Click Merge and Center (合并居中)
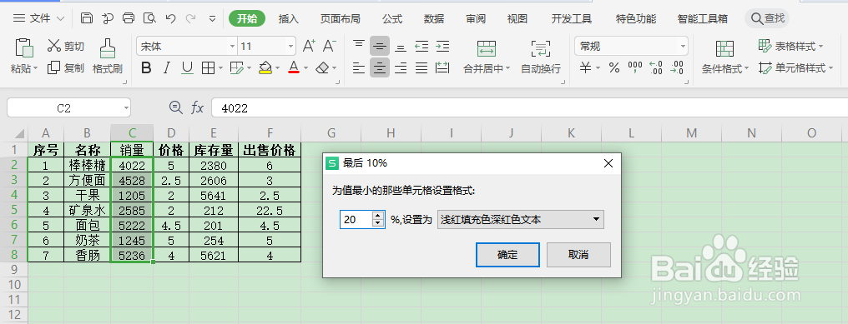 tap(487, 57)
